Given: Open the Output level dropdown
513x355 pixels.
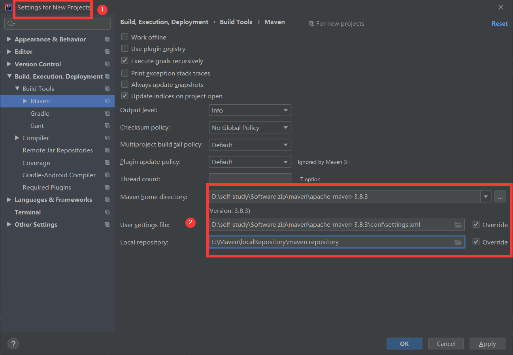Looking at the screenshot, I should click(x=250, y=111).
